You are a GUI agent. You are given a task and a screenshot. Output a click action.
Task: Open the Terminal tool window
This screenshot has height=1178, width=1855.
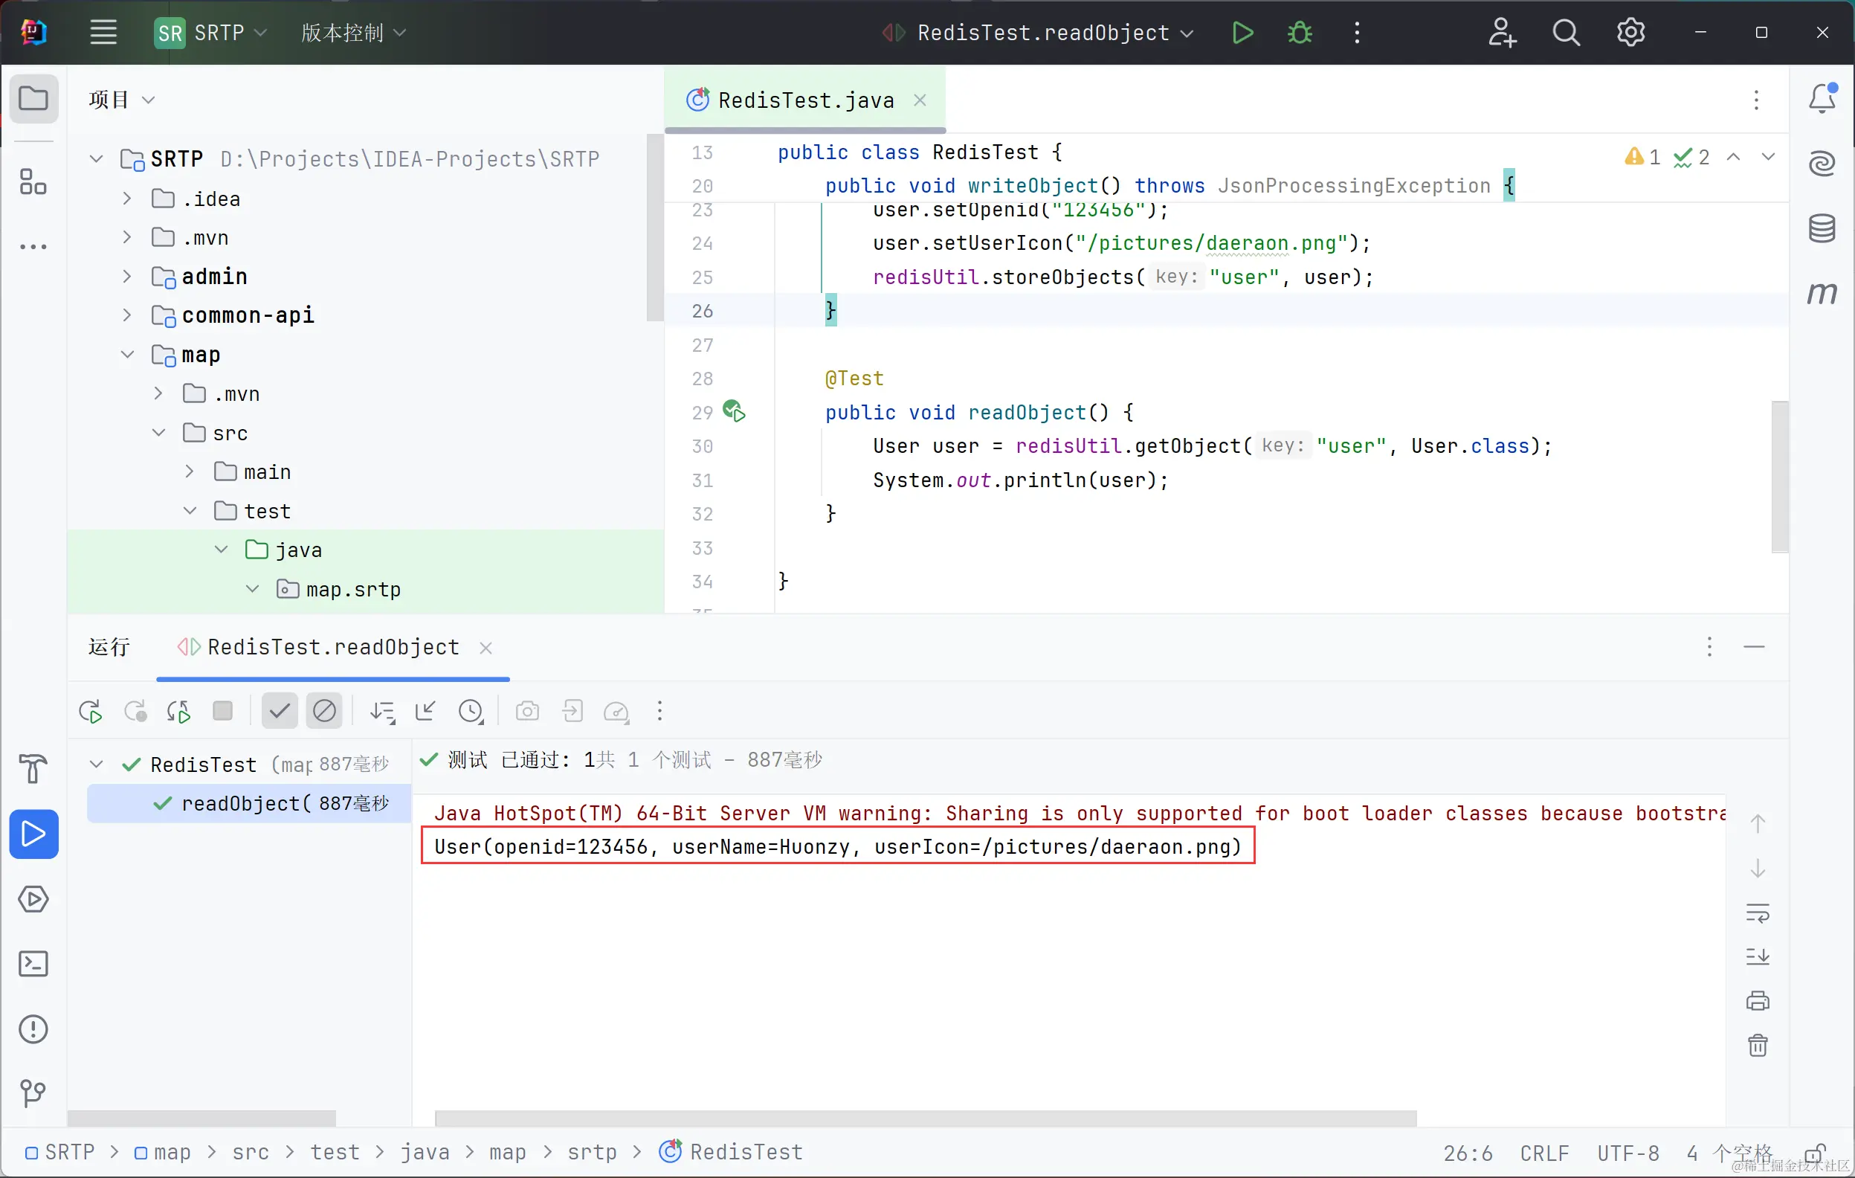(33, 964)
